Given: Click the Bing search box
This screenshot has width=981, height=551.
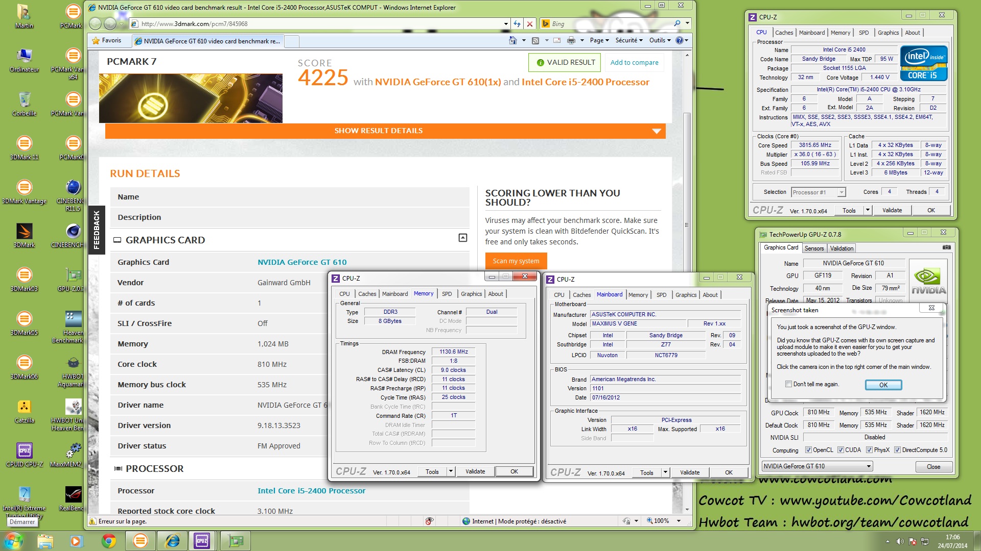Looking at the screenshot, I should coord(611,24).
